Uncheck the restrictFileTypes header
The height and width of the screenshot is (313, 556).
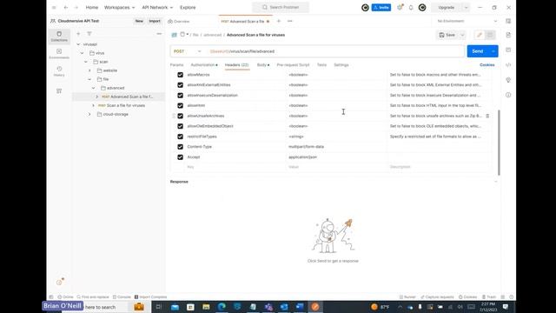pos(180,137)
